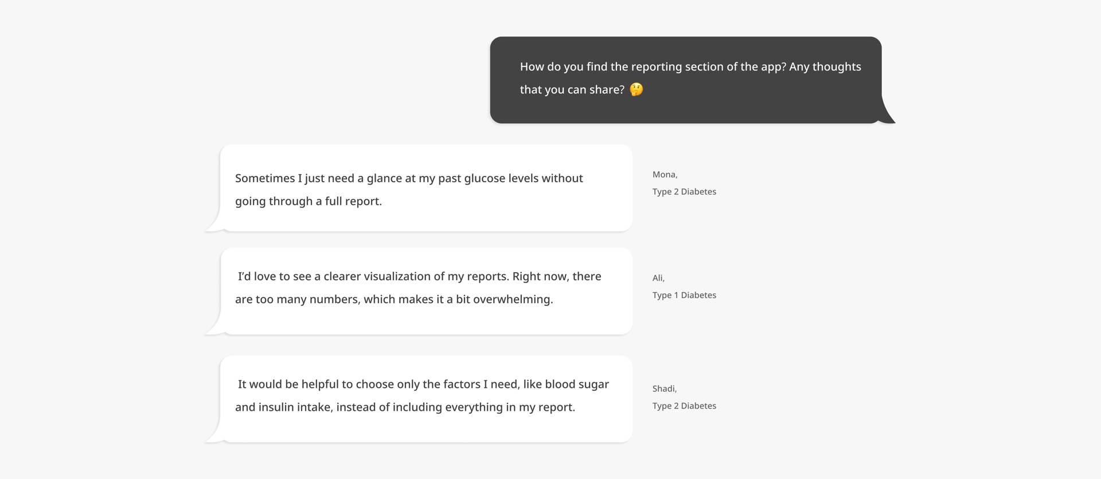
Task: Click the text 'that you can share?'
Action: (x=572, y=89)
